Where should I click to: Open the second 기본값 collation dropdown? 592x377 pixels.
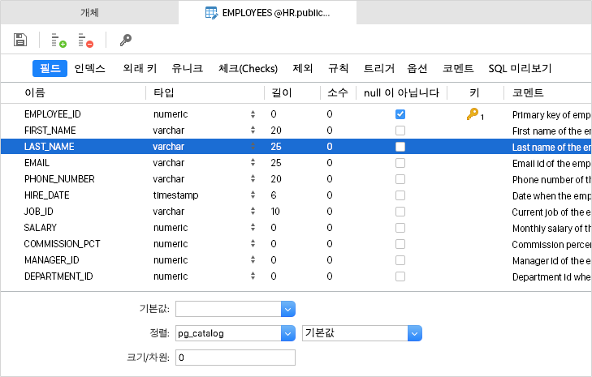click(415, 333)
